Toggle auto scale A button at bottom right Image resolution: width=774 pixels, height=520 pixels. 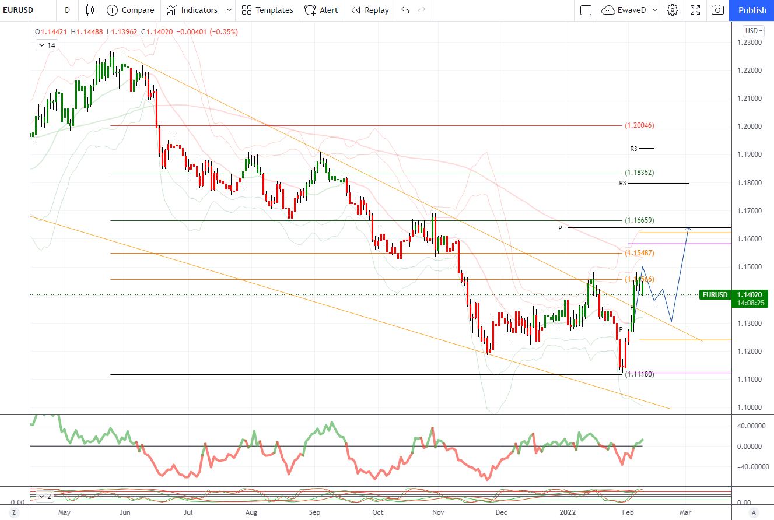(x=753, y=512)
